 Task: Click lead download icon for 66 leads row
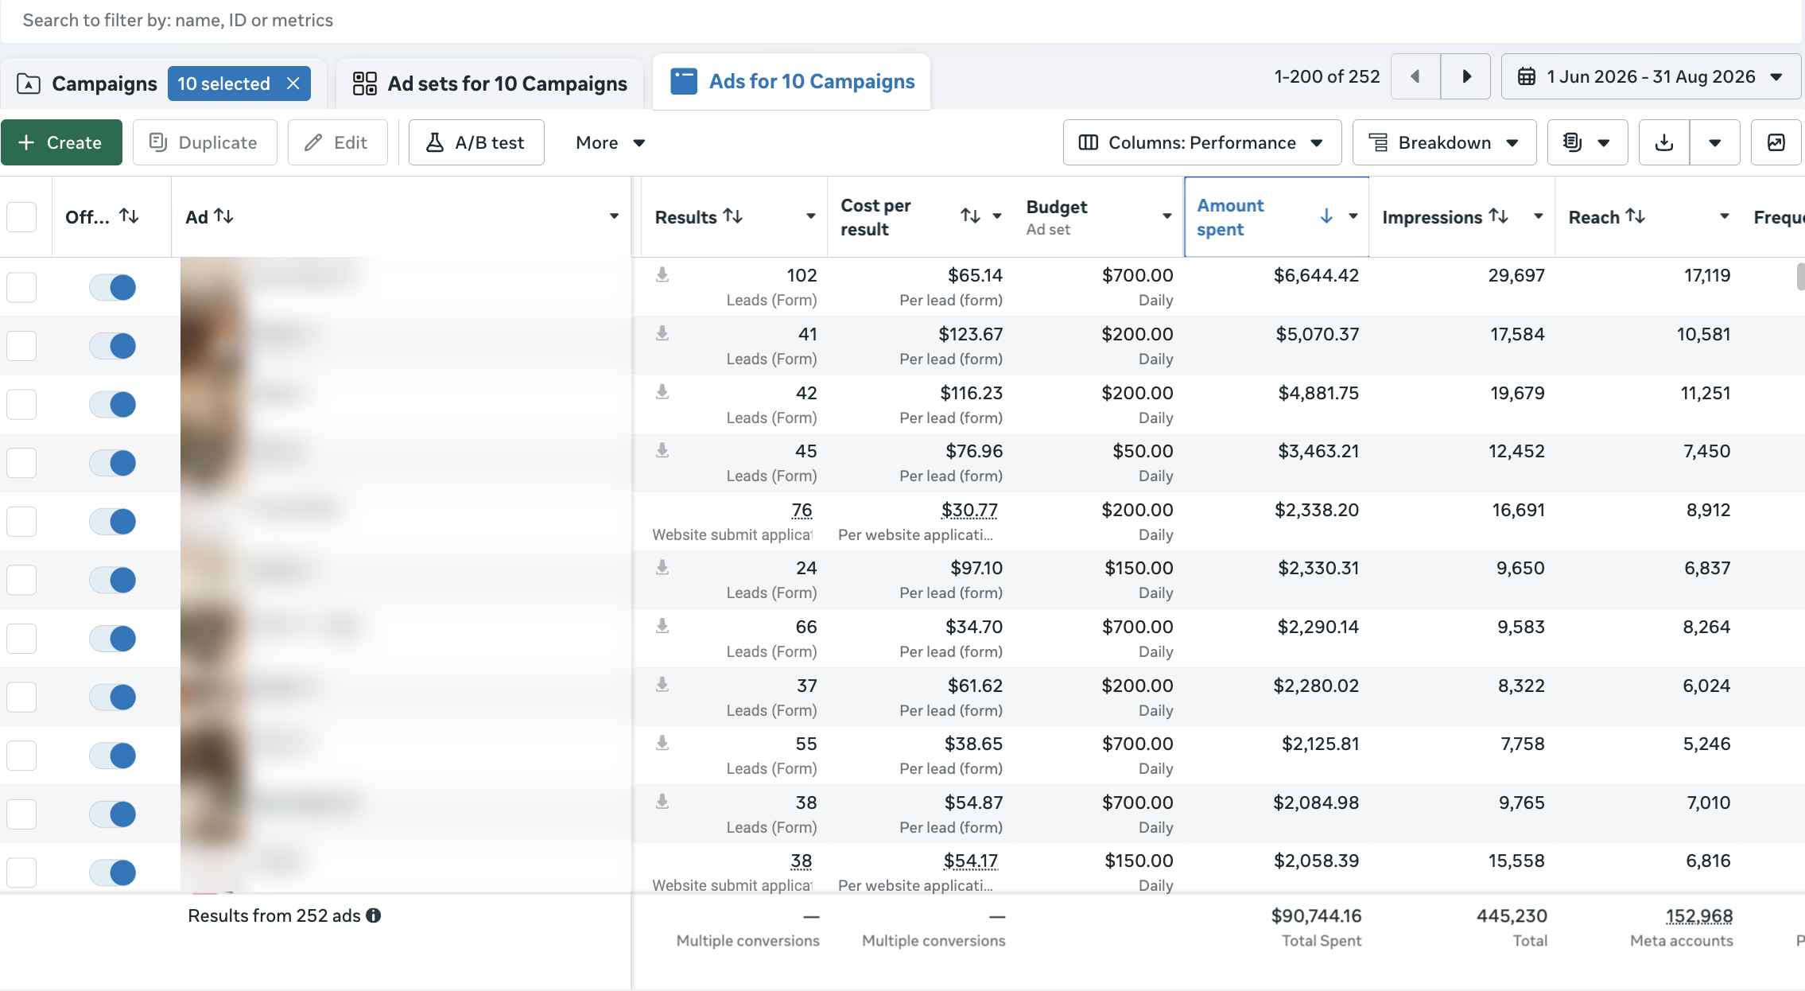click(662, 627)
